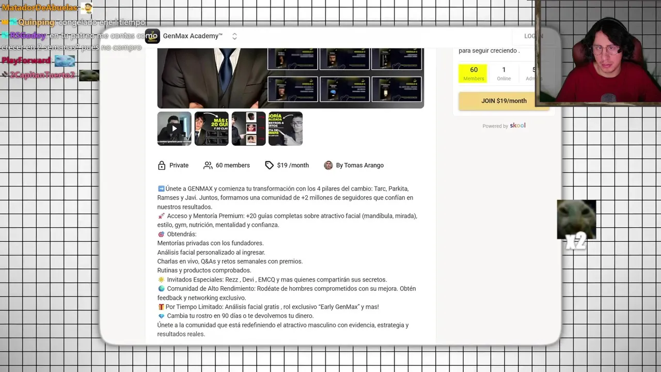
Task: Click the gift emoji before 'Por Tiempo Limitado'
Action: pyautogui.click(x=161, y=307)
